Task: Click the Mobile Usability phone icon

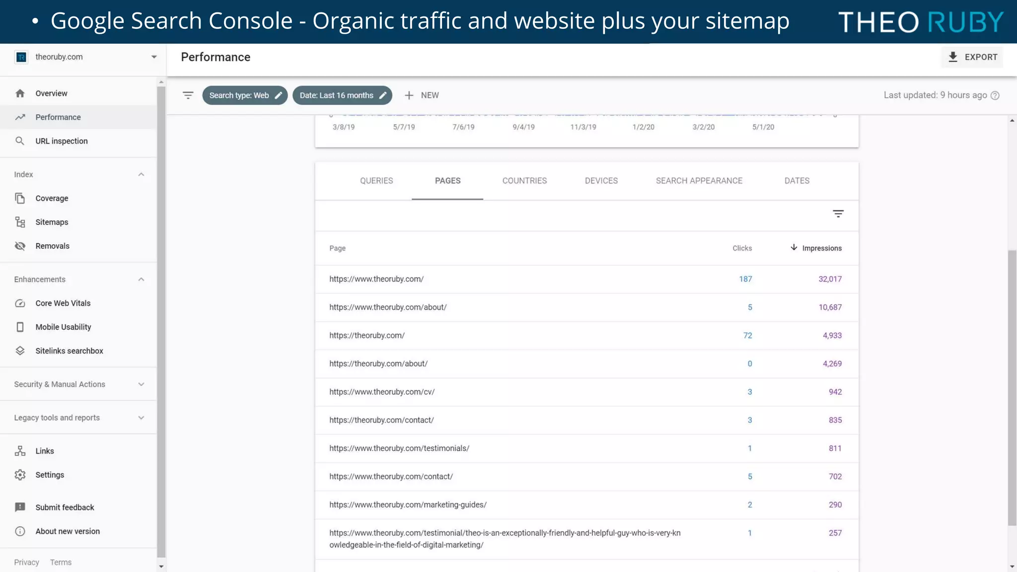Action: point(20,327)
